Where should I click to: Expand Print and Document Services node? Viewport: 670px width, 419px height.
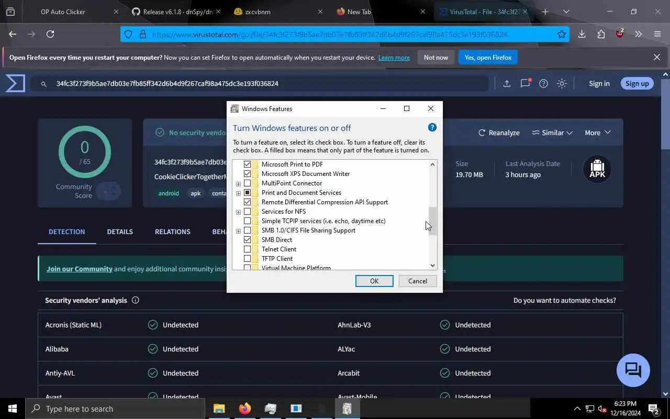[238, 193]
